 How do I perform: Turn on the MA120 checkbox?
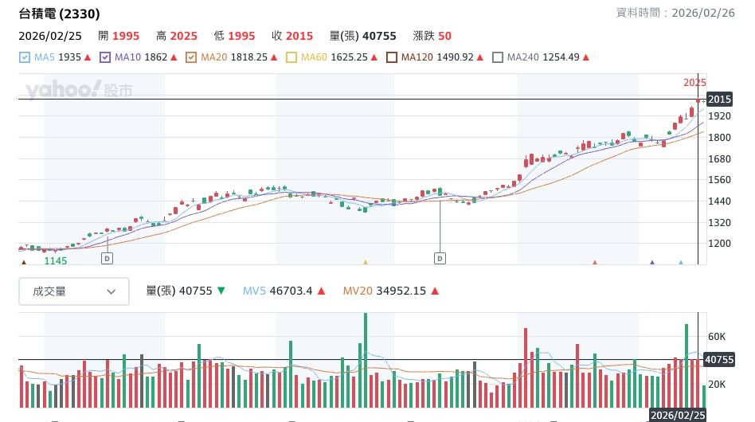pyautogui.click(x=392, y=57)
